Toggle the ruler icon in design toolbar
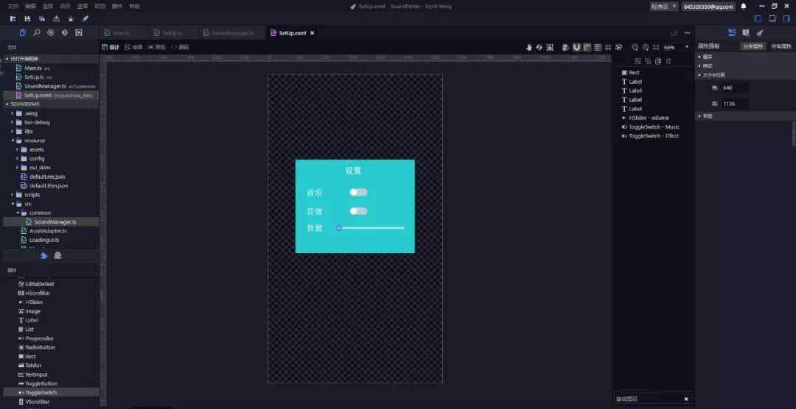This screenshot has width=796, height=409. 587,47
